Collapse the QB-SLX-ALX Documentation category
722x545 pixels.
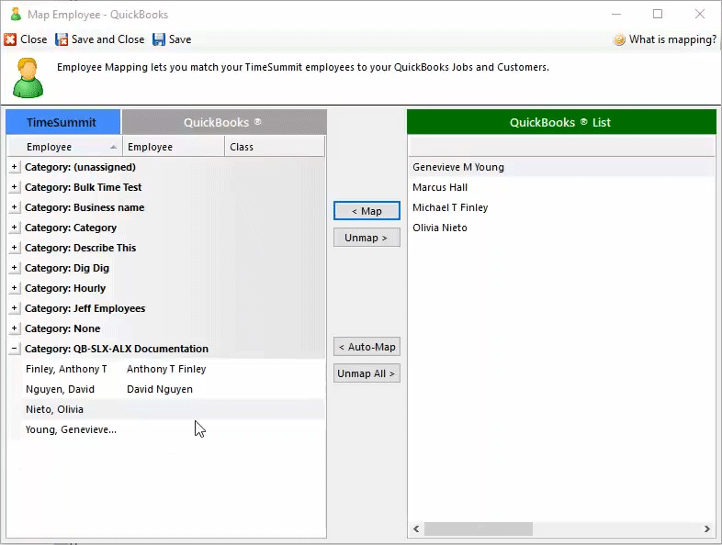[x=14, y=349]
